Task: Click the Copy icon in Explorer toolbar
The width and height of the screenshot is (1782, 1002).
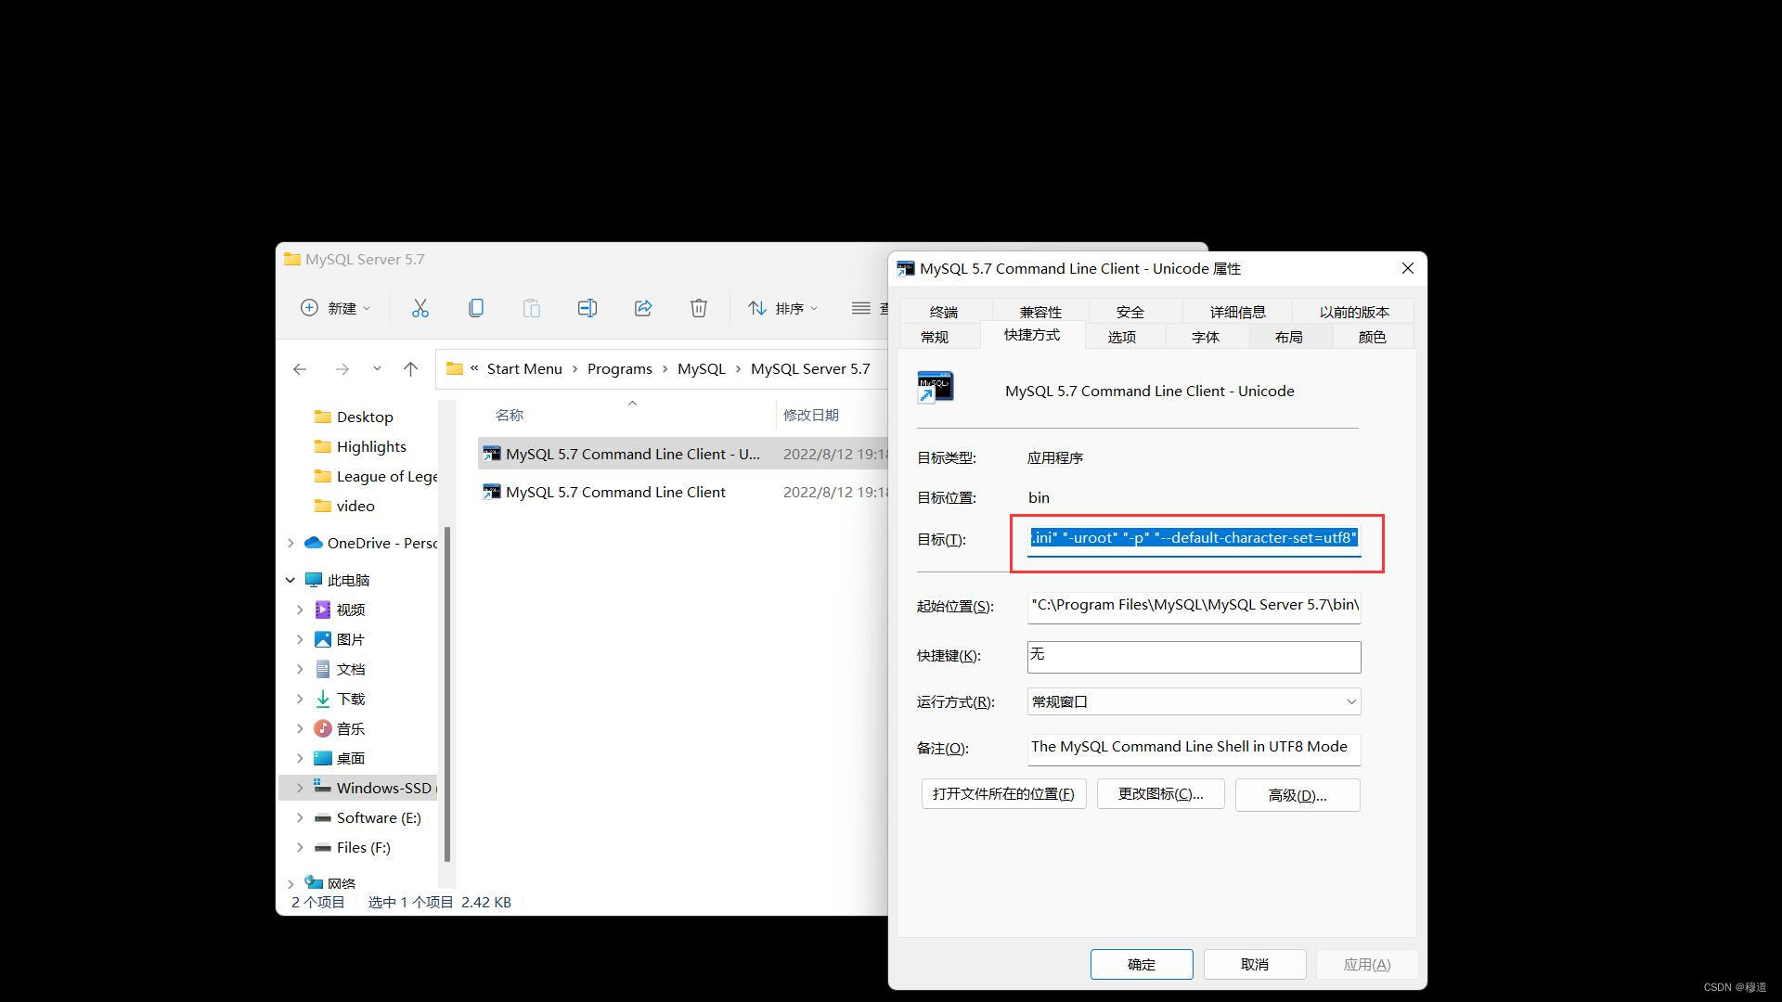Action: 475,308
